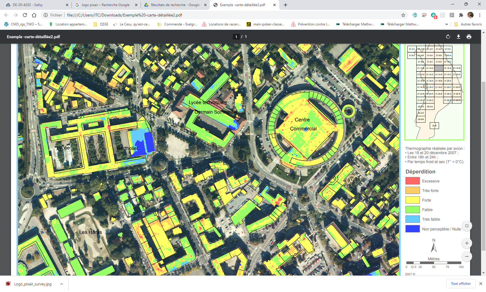Zoom out of the PDF
Image resolution: width=486 pixels, height=292 pixels.
click(x=467, y=256)
